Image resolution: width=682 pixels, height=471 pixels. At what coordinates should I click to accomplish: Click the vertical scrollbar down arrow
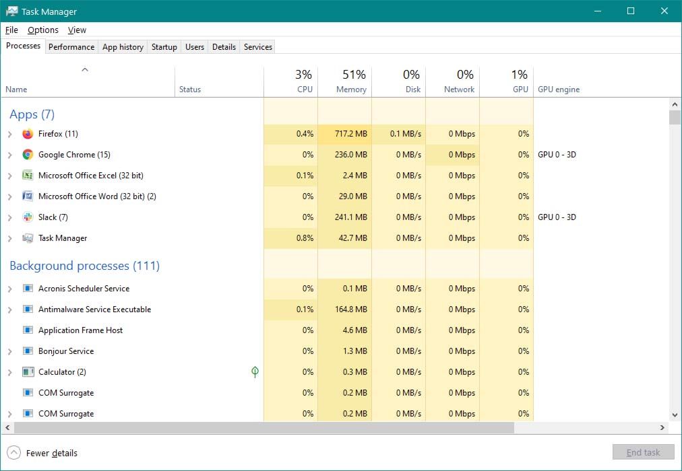tap(675, 415)
